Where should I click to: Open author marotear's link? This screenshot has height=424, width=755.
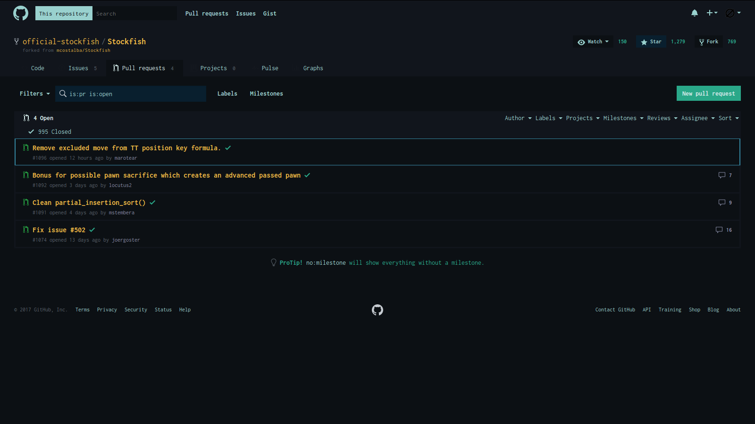coord(126,158)
